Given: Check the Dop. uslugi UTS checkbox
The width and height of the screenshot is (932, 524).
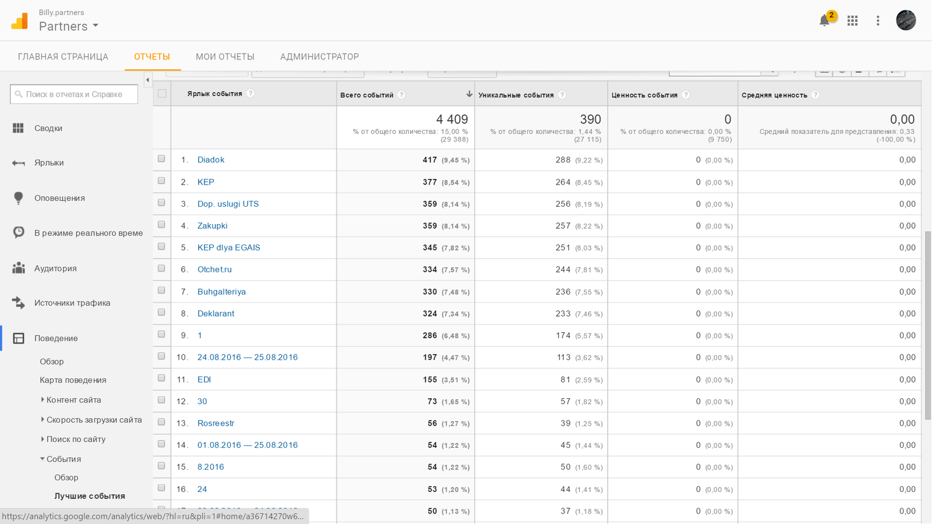Looking at the screenshot, I should pos(161,203).
